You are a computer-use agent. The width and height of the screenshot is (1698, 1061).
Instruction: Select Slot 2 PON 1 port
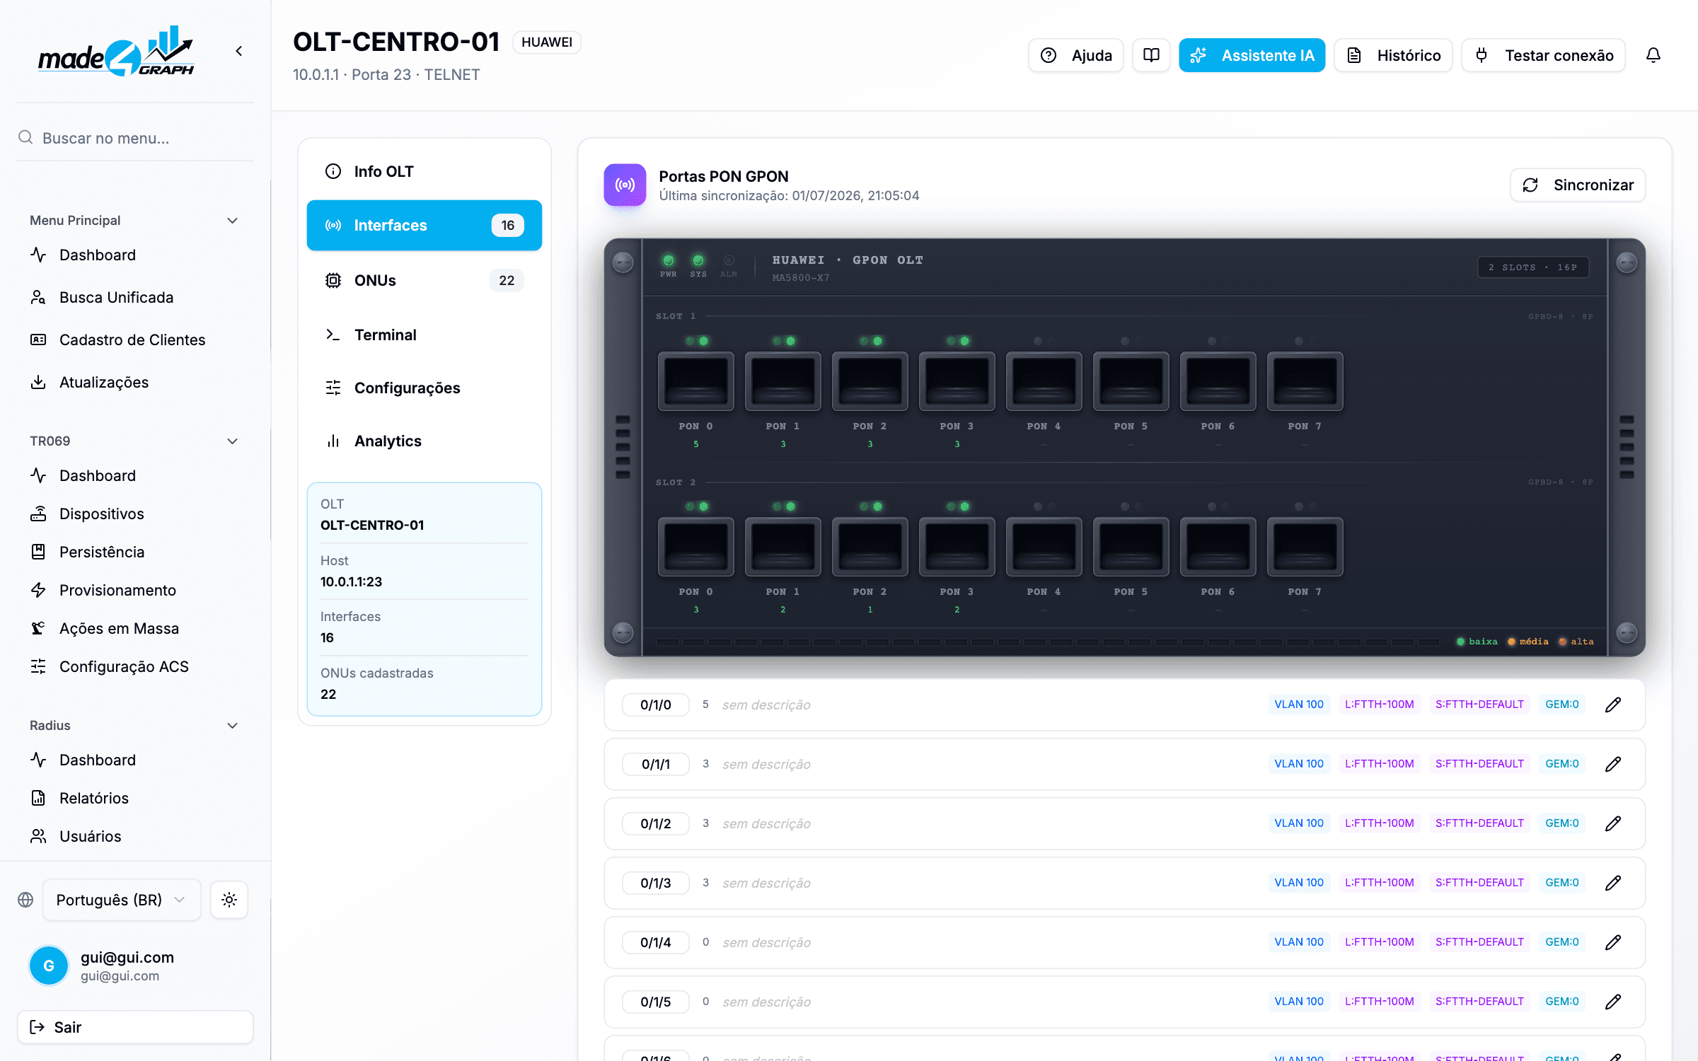[783, 547]
